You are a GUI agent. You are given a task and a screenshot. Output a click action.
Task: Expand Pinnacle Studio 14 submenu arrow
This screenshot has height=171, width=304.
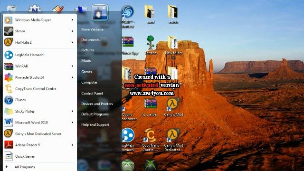click(x=72, y=77)
